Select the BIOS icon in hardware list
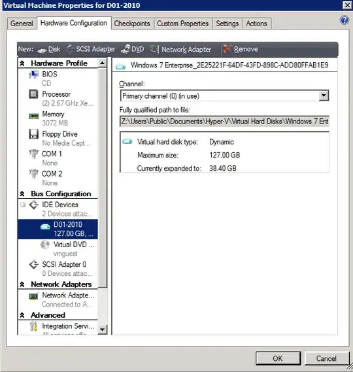Viewport: 353px width, 372px height. [33, 75]
